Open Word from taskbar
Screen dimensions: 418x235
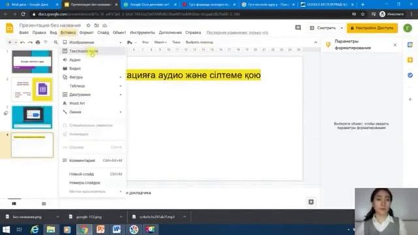click(x=116, y=229)
